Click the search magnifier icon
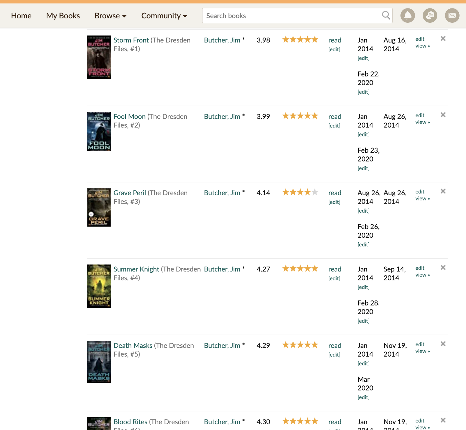 tap(386, 15)
